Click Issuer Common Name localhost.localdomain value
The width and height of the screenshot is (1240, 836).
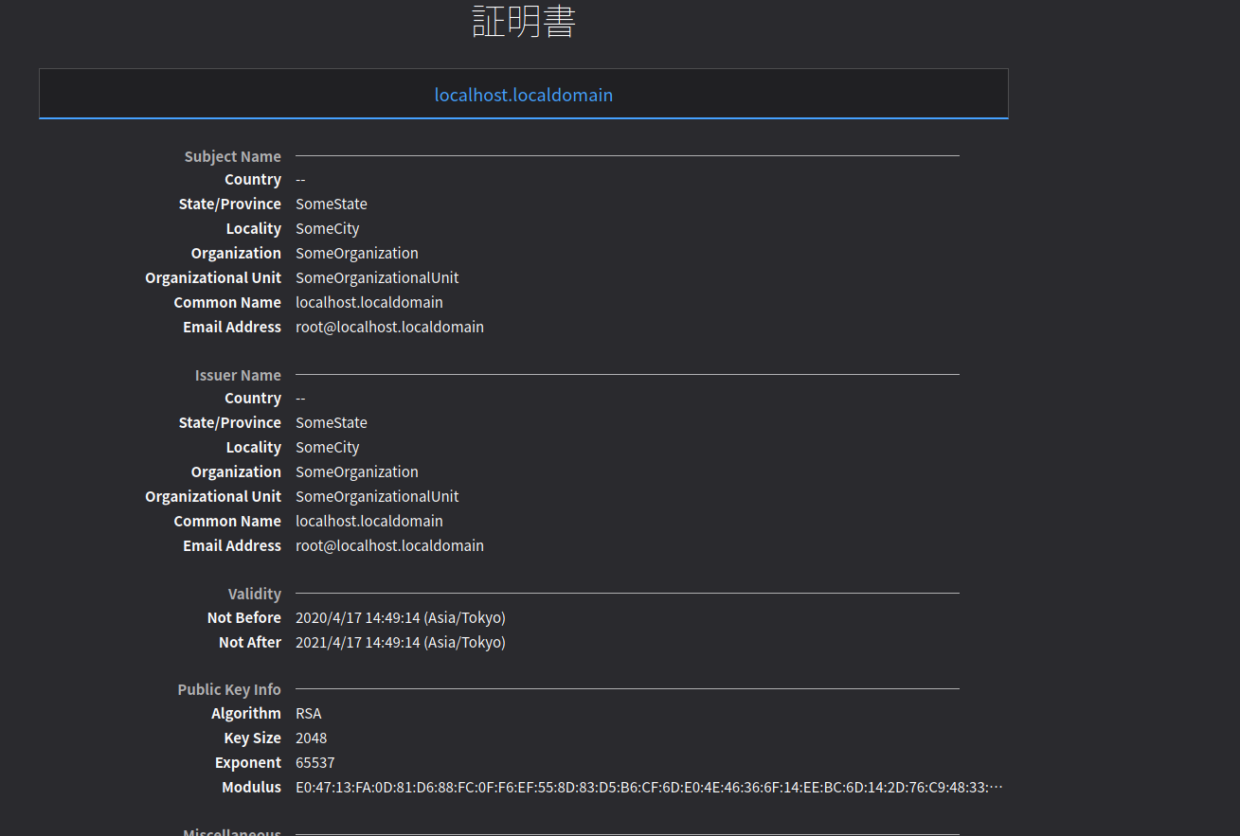(x=369, y=522)
